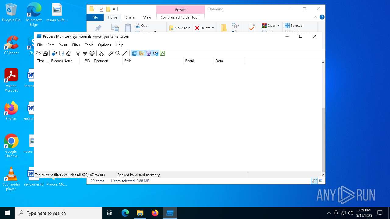
Task: Open the Adobe Acrobat desktop icon
Action: [11, 80]
